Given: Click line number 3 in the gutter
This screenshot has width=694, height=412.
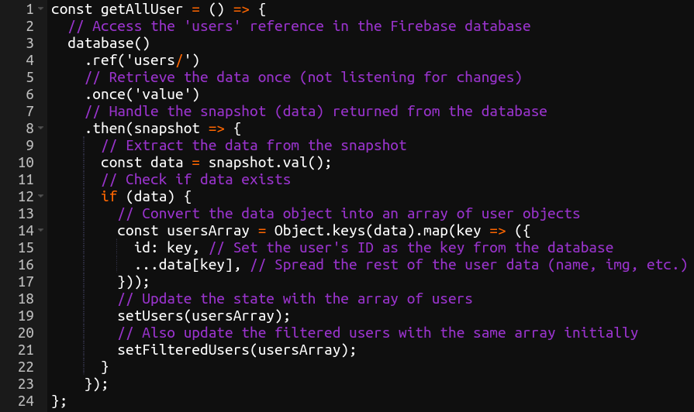Looking at the screenshot, I should 30,43.
